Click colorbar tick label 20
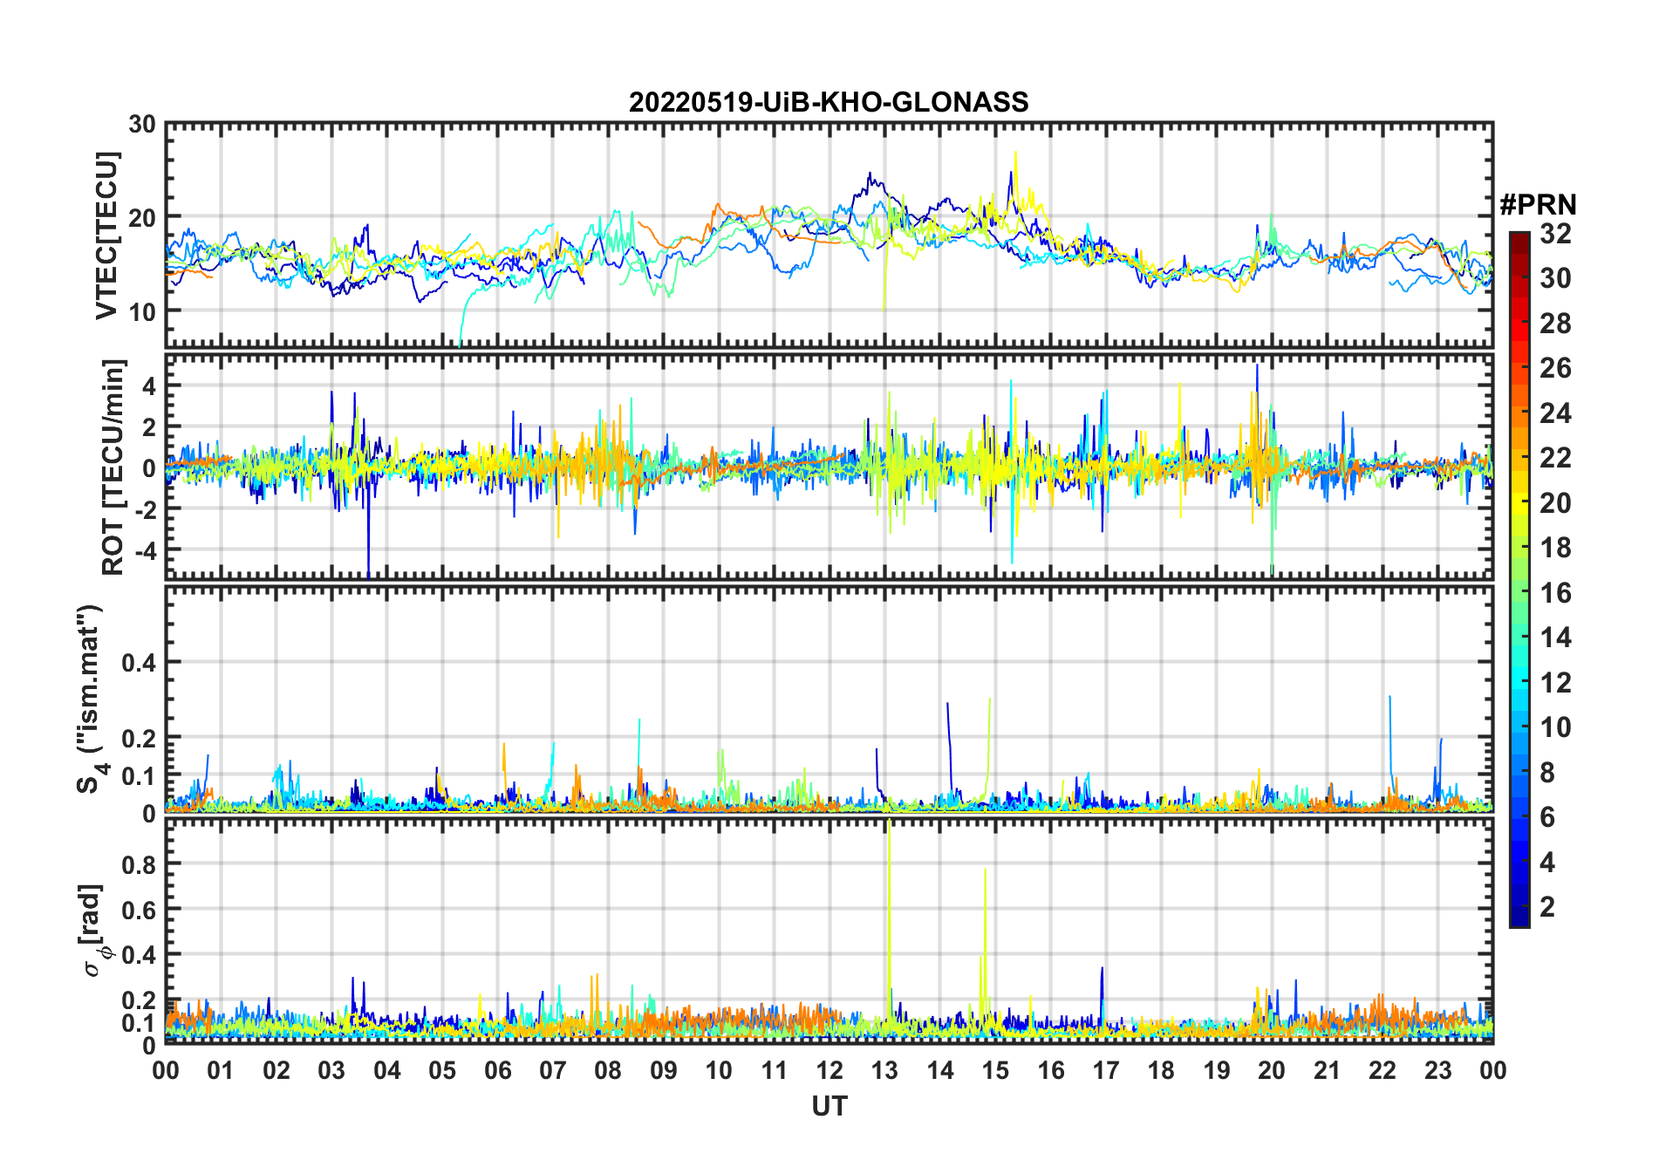Viewport: 1659px width, 1160px height. [x=1555, y=502]
